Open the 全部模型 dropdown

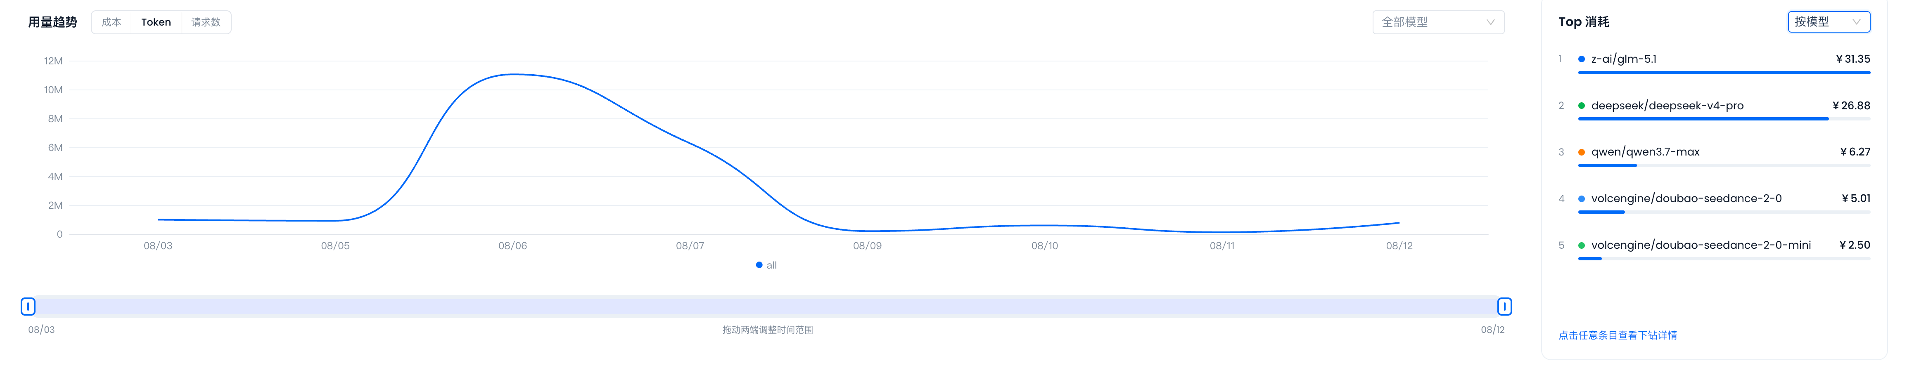(x=1437, y=22)
